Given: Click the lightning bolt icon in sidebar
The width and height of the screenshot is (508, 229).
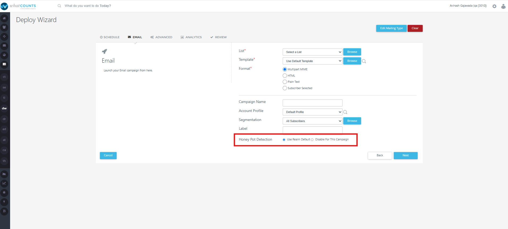Looking at the screenshot, I should pyautogui.click(x=4, y=202).
